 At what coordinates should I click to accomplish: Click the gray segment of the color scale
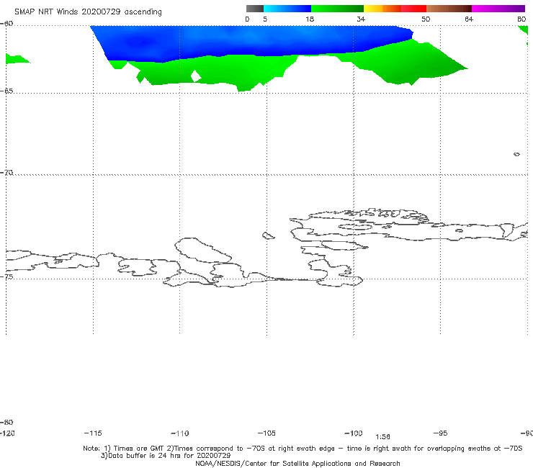(254, 9)
